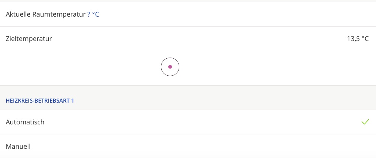Click the °C unit after the question mark
This screenshot has width=376, height=158.
[x=96, y=14]
